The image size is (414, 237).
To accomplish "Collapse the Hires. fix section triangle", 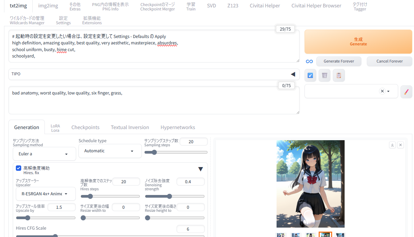I will (x=200, y=169).
